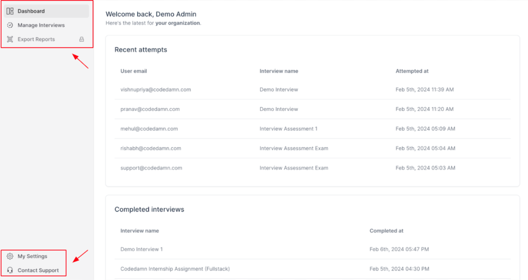Click the Contact Support headset icon

10,270
